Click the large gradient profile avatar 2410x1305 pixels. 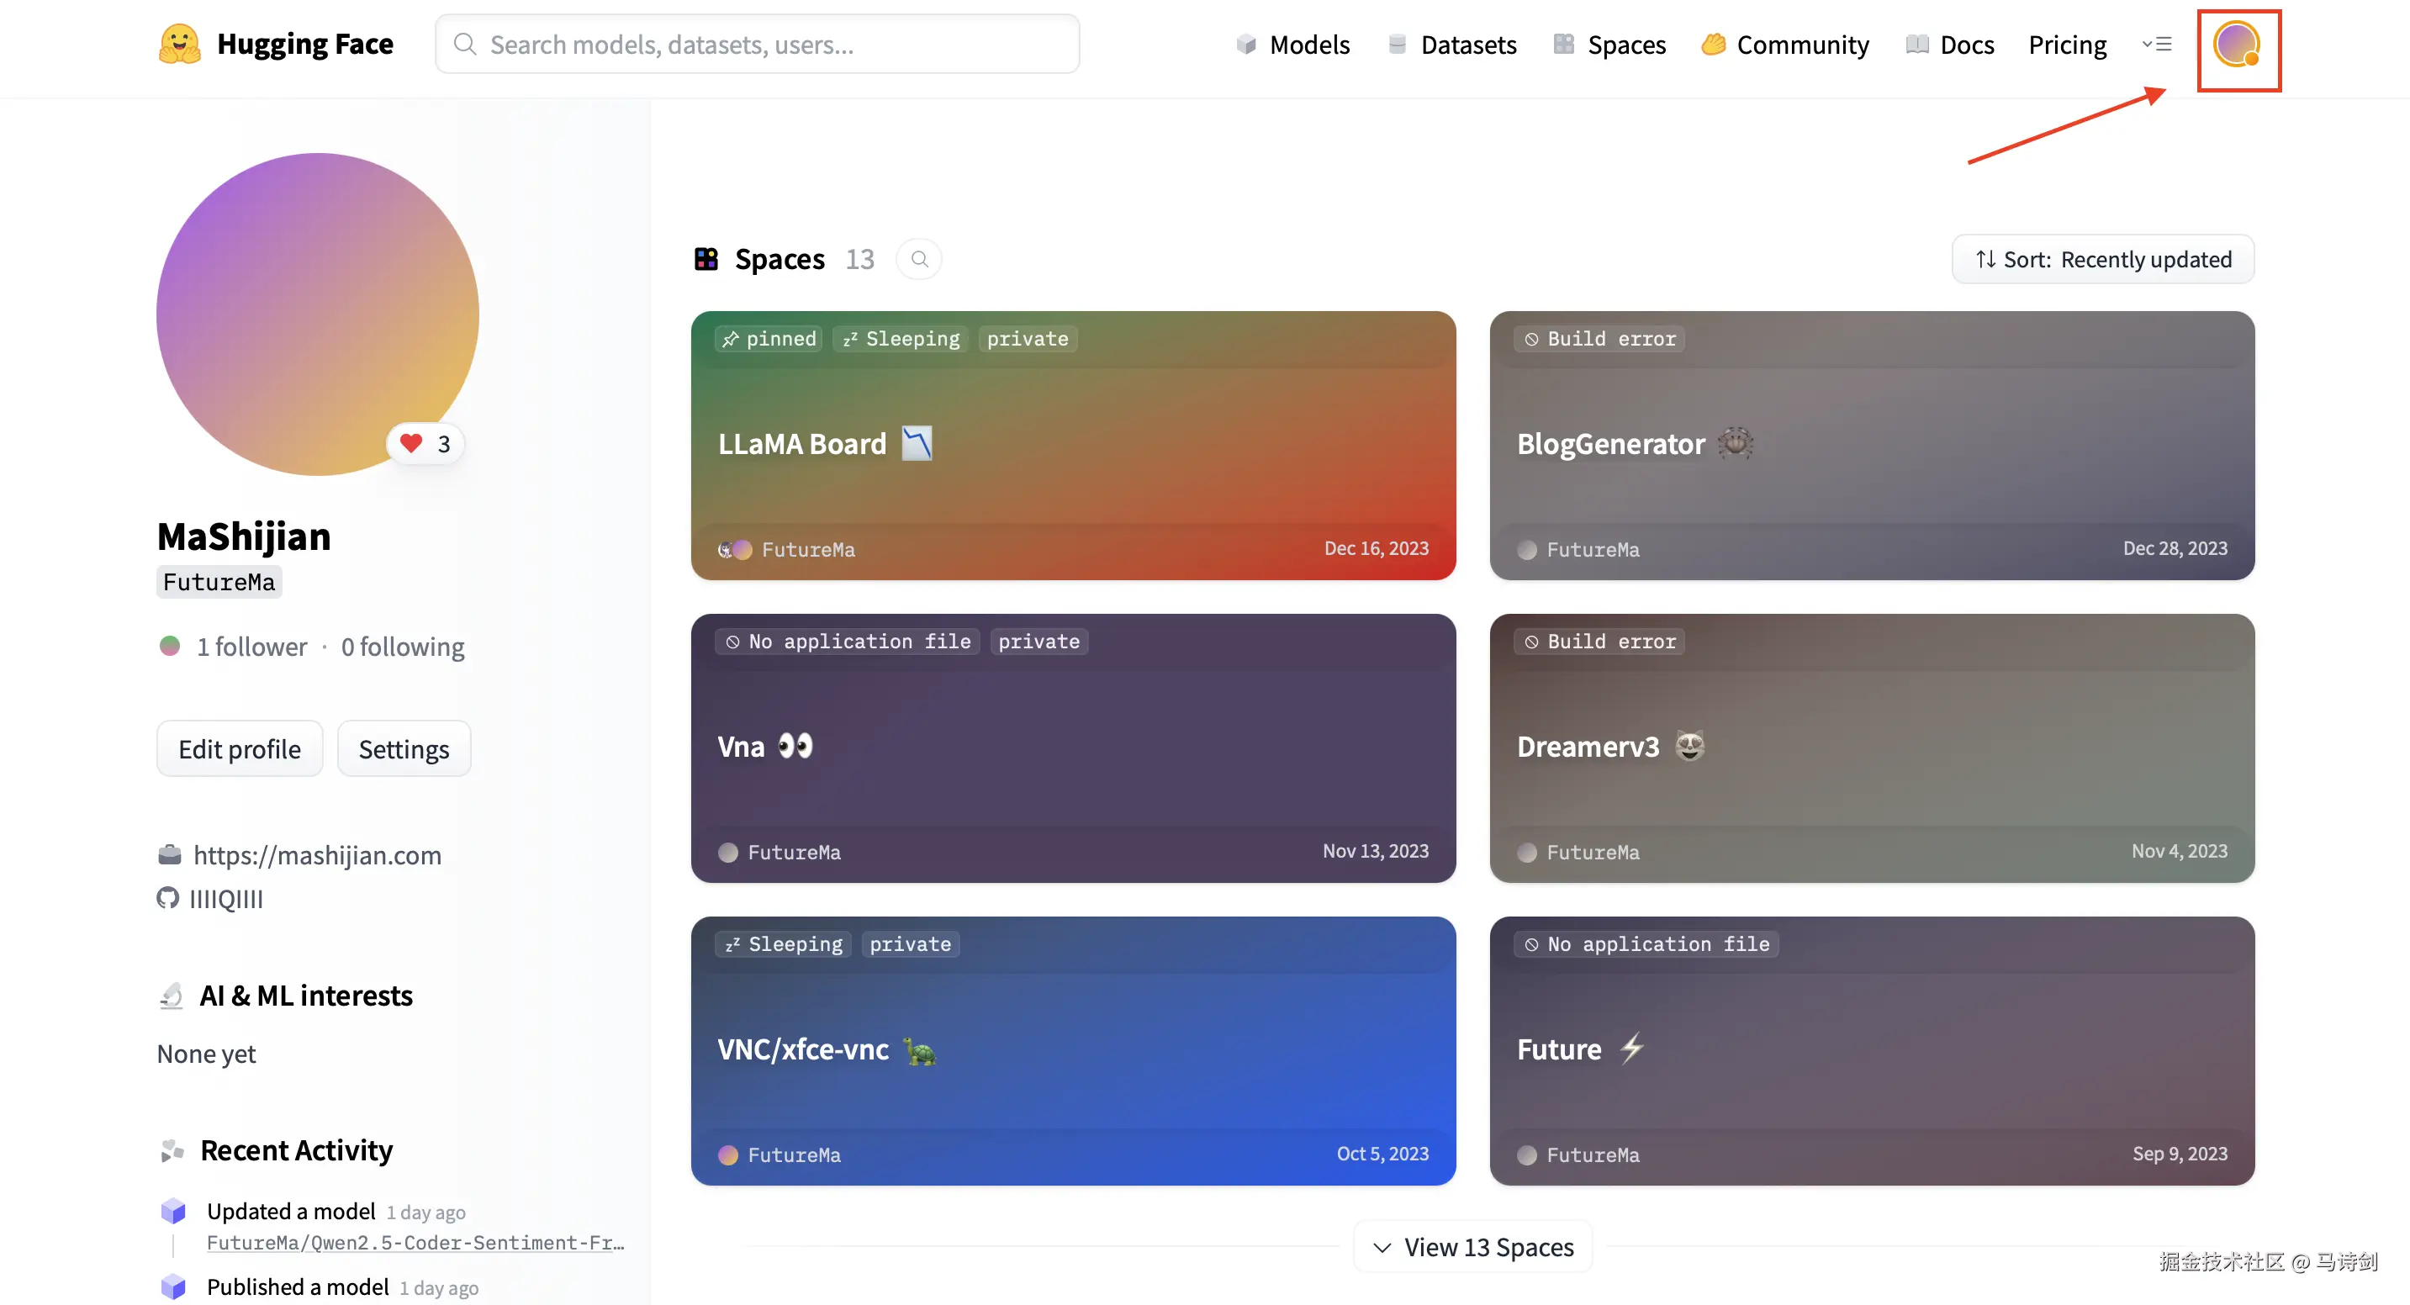pos(317,314)
